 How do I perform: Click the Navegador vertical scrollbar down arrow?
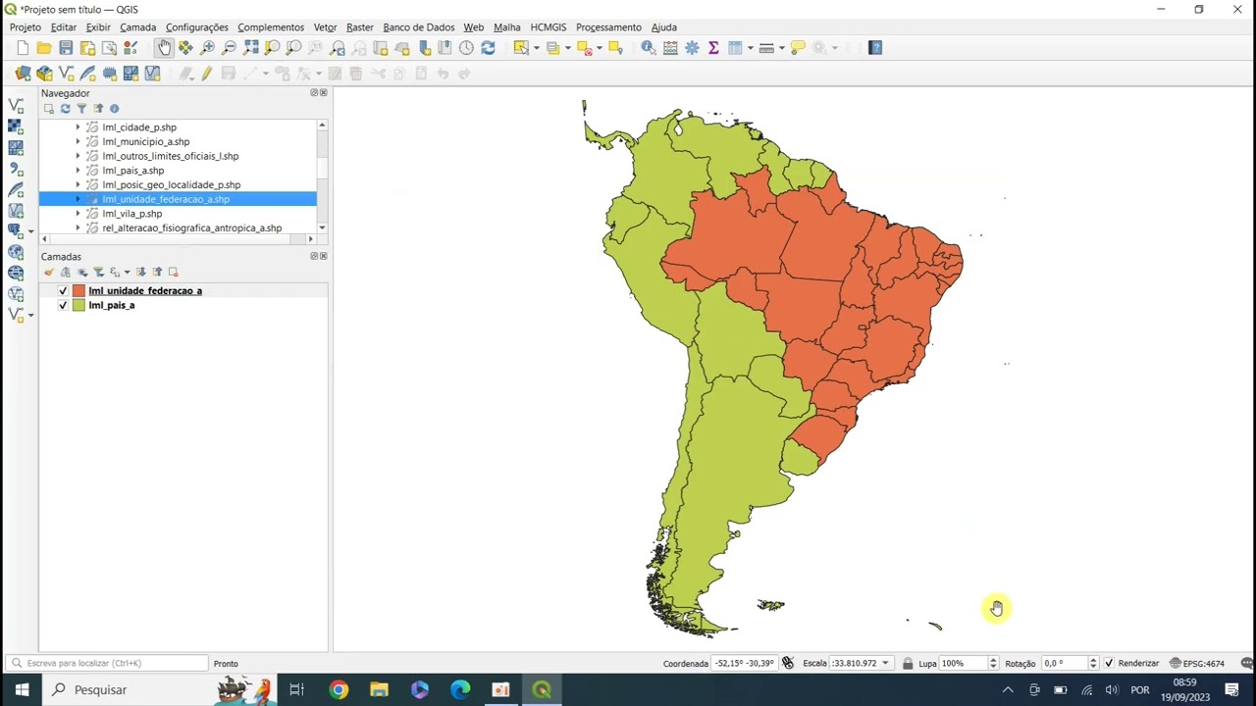322,227
